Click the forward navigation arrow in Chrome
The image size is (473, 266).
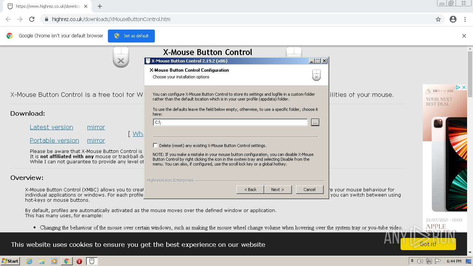click(20, 19)
